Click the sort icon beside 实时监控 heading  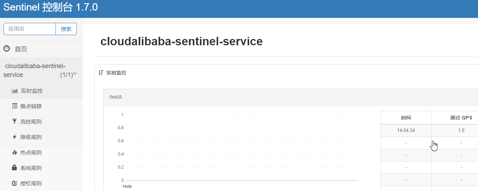[101, 73]
